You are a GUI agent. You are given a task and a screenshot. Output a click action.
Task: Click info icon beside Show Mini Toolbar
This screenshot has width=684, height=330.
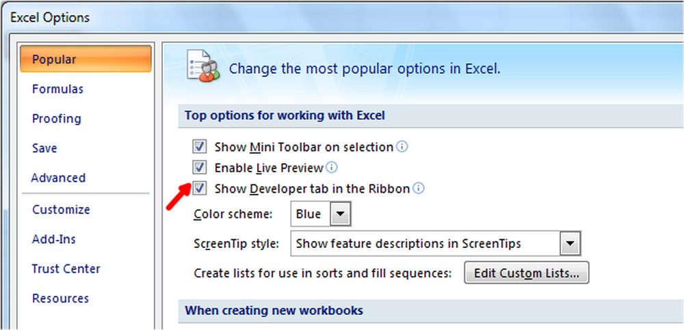tap(402, 147)
